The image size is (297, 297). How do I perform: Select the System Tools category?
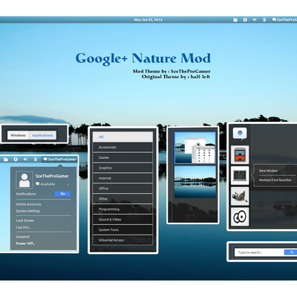click(x=123, y=229)
